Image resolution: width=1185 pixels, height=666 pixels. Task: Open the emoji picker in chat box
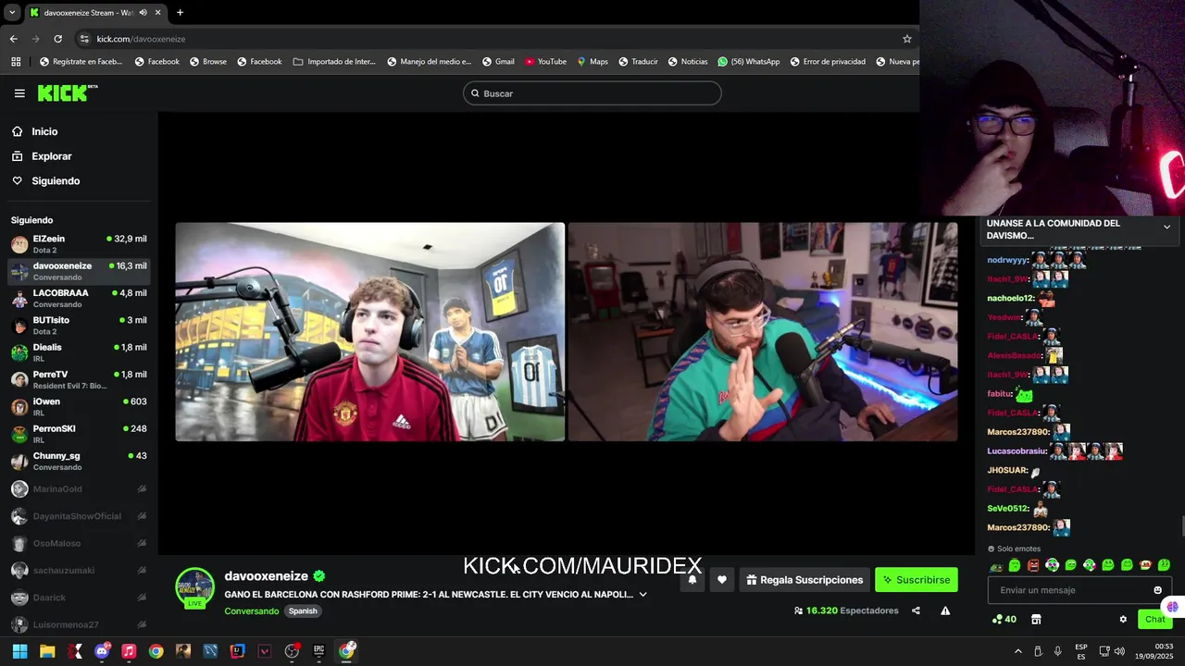tap(1157, 590)
